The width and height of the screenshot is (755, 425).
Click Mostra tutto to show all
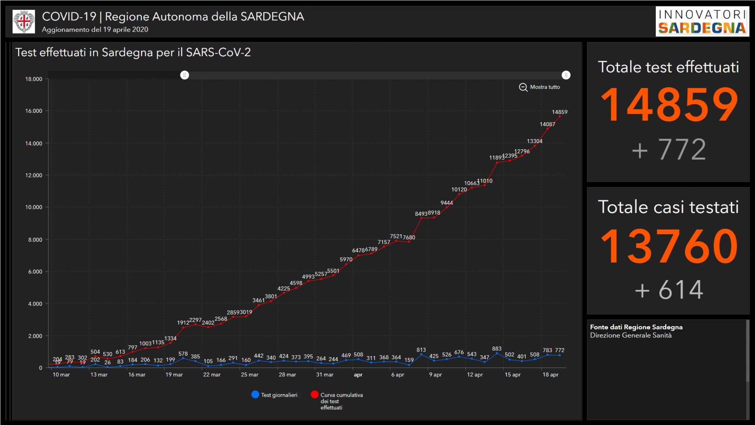tap(545, 87)
